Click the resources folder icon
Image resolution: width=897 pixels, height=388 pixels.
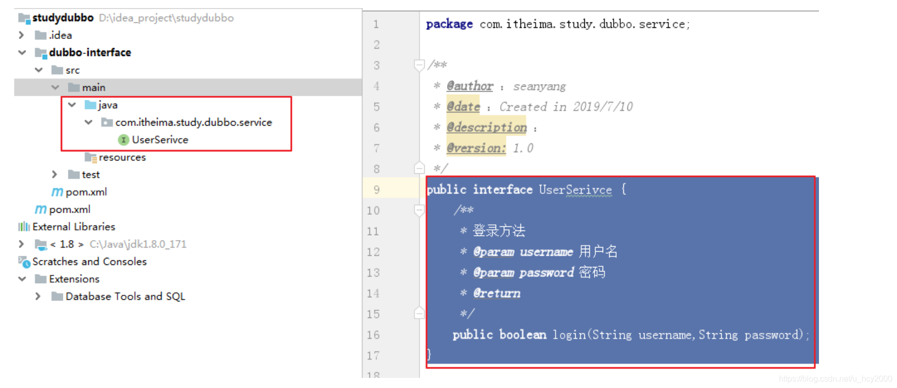click(91, 158)
